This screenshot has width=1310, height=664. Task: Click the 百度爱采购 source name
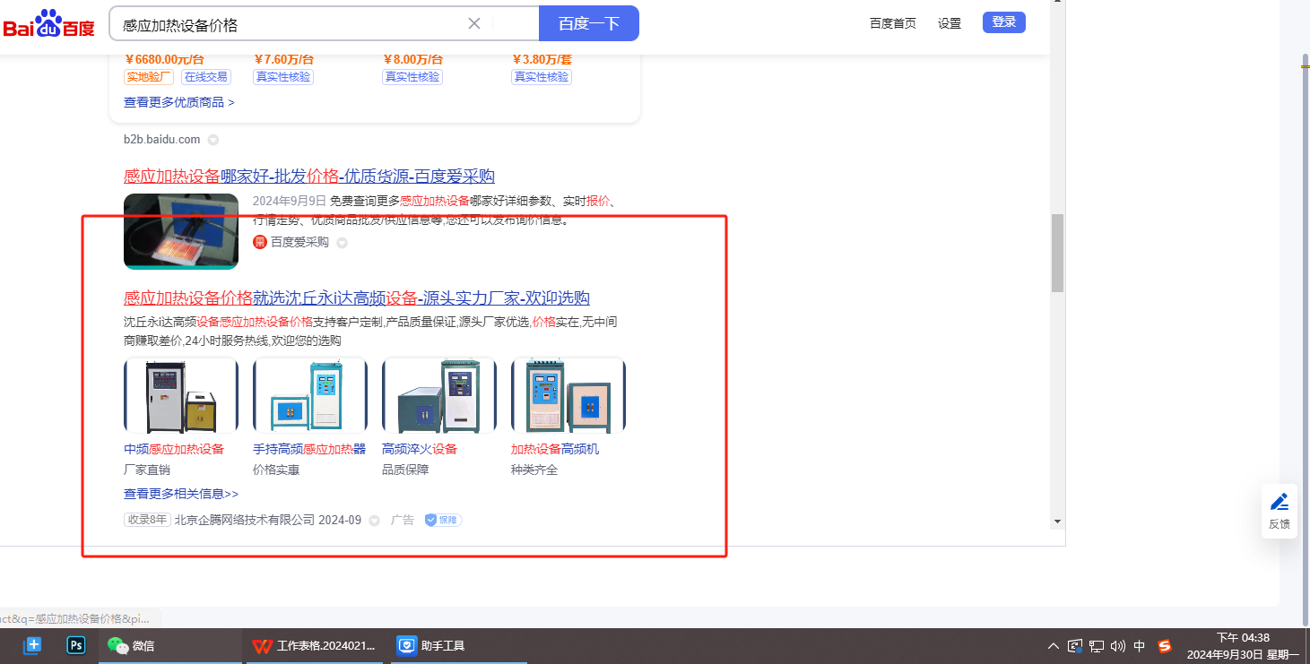point(299,242)
